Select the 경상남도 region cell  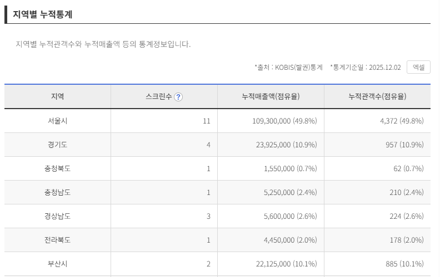click(58, 216)
